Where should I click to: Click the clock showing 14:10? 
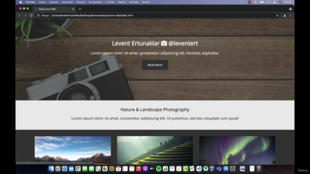click(288, 2)
